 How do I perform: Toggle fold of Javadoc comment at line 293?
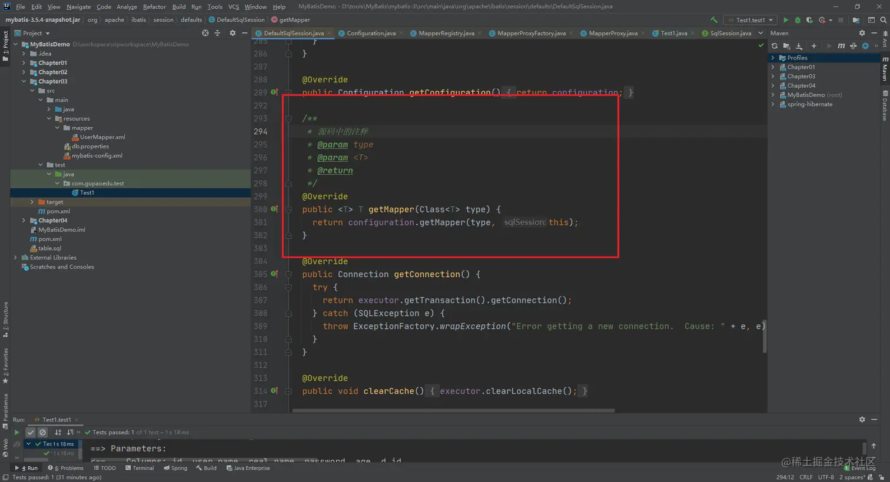coord(288,118)
